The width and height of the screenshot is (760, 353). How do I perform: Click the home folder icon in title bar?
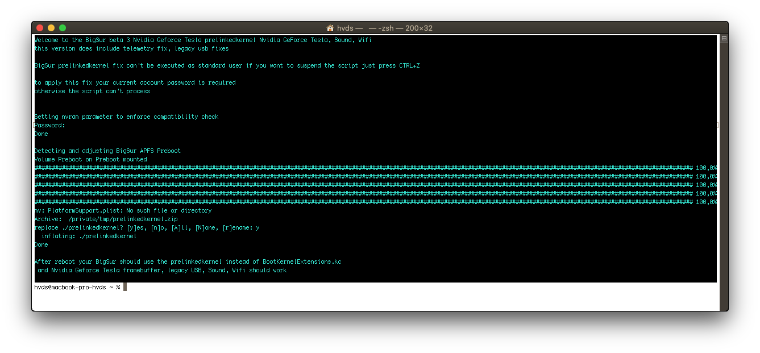pos(330,28)
